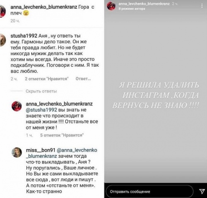207x198 pixels.
Task: Open the story author's profile picture
Action: point(111,6)
